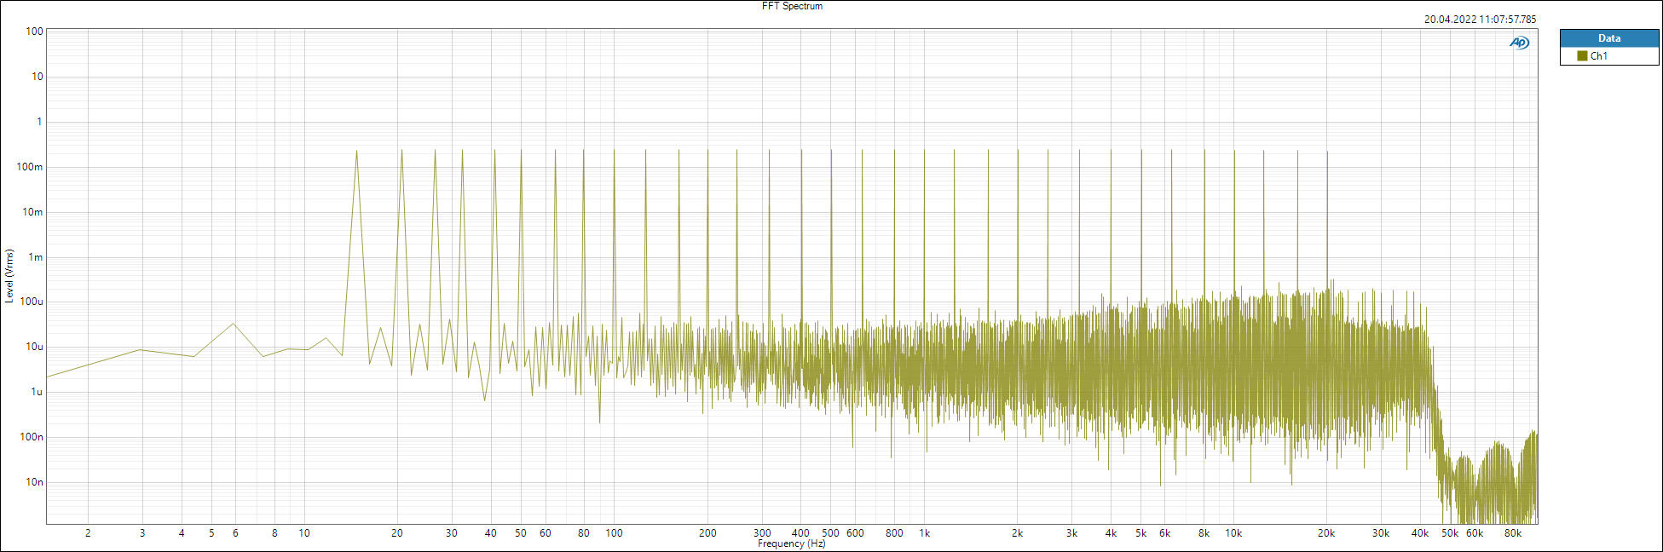Click the 800 tick on Frequency axis
Image resolution: width=1663 pixels, height=552 pixels.
point(894,533)
